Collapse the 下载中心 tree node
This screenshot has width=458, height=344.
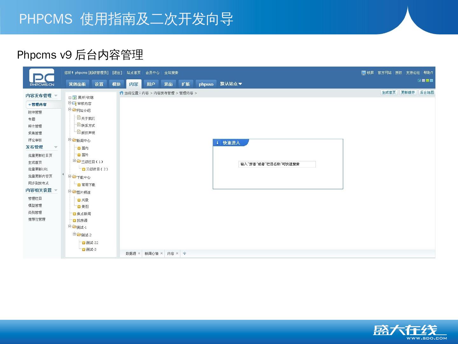[70, 176]
